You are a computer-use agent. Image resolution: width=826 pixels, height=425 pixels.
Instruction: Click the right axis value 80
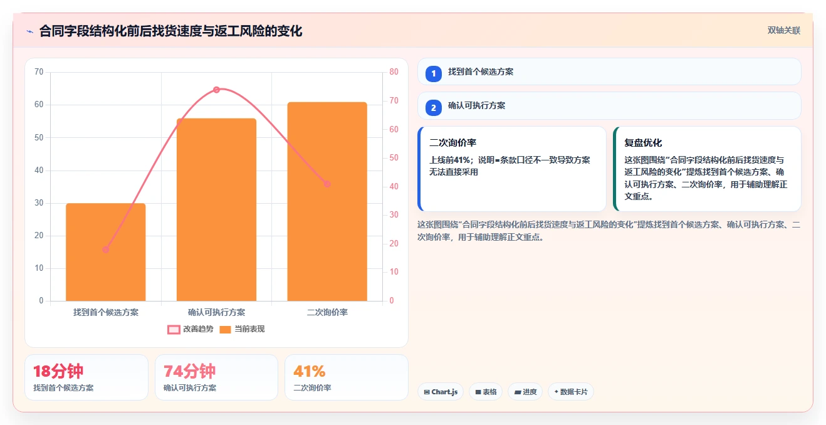pyautogui.click(x=394, y=72)
